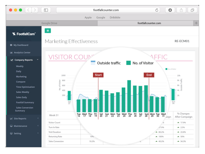Click the green hamburger menu button

[48, 31]
